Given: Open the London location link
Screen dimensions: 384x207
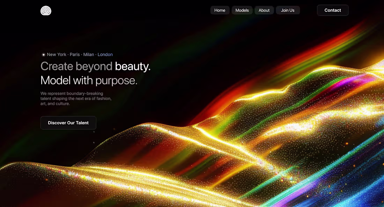Looking at the screenshot, I should click(x=105, y=54).
